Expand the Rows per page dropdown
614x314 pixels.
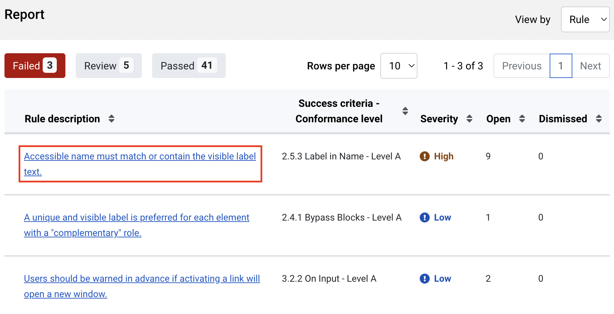(399, 66)
